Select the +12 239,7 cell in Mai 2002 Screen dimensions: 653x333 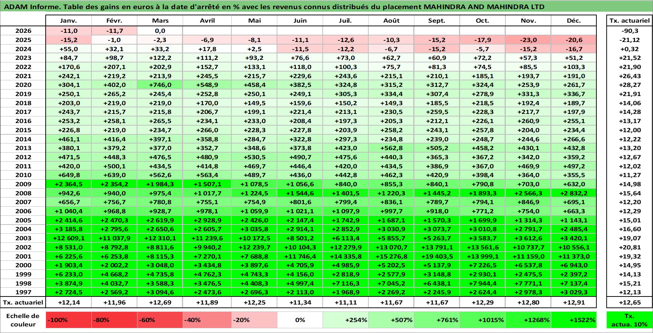(x=254, y=247)
